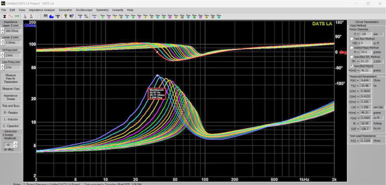The height and width of the screenshot is (185, 386).
Task: Open the Oscilloscope menu
Action: coord(84,10)
